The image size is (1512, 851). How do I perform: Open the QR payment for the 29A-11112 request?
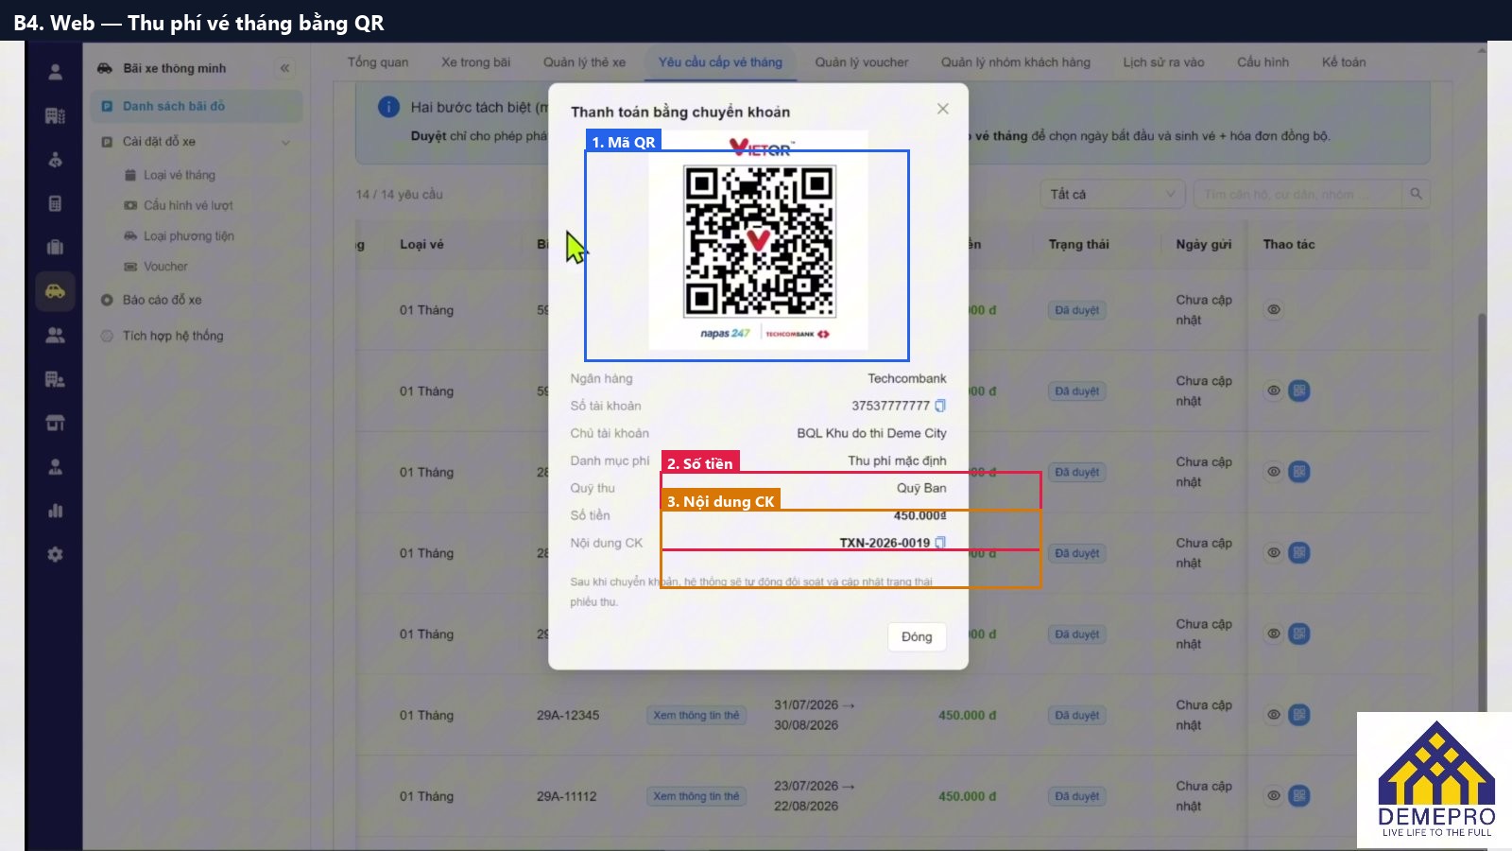pos(1299,796)
